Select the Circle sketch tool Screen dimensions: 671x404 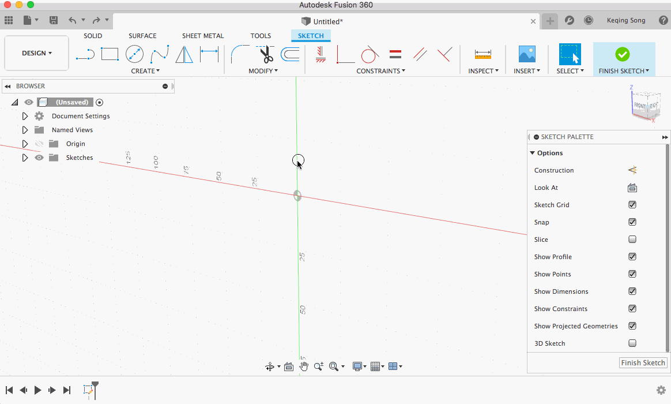pos(134,54)
